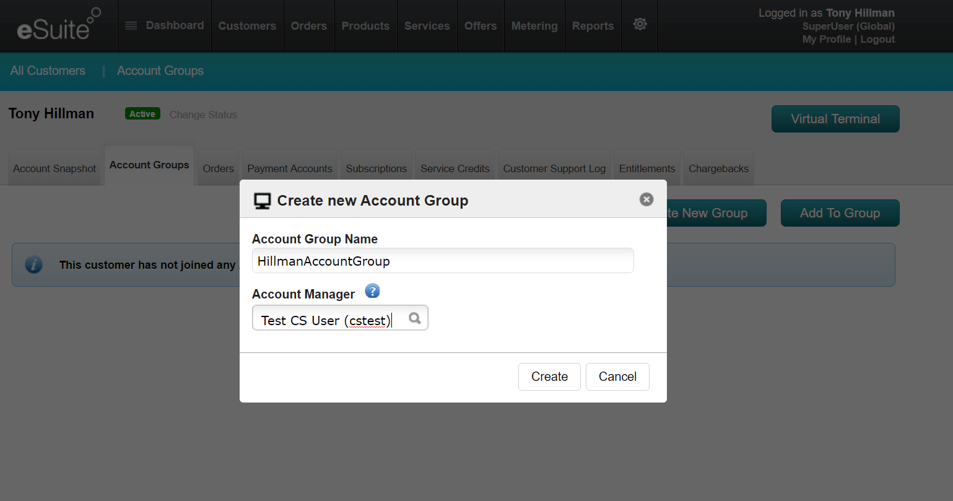This screenshot has height=501, width=953.
Task: Click the monitor icon in dialog title
Action: click(263, 201)
